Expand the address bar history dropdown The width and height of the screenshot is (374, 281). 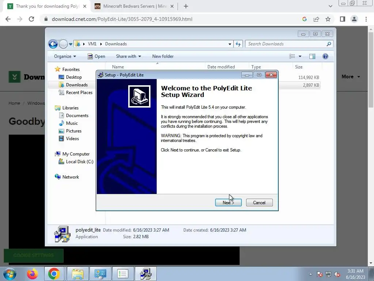click(x=230, y=44)
